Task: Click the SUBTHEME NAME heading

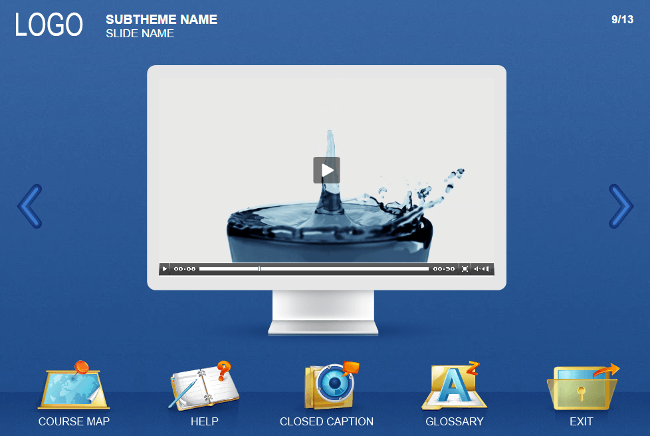Action: [x=162, y=19]
